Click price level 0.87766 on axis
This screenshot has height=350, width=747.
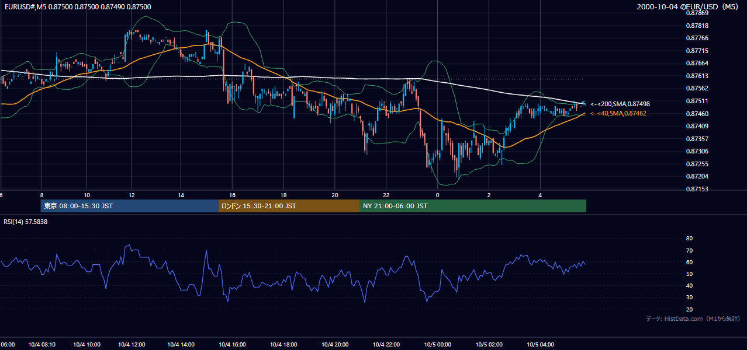(697, 38)
